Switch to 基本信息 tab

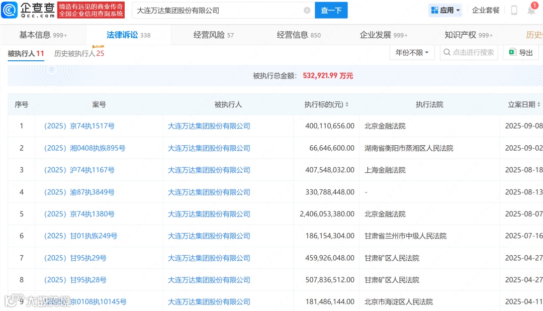pos(43,35)
